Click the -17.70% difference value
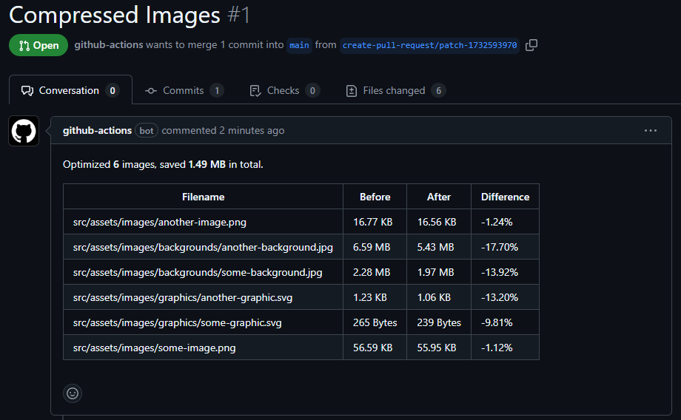The width and height of the screenshot is (681, 420). [x=500, y=247]
